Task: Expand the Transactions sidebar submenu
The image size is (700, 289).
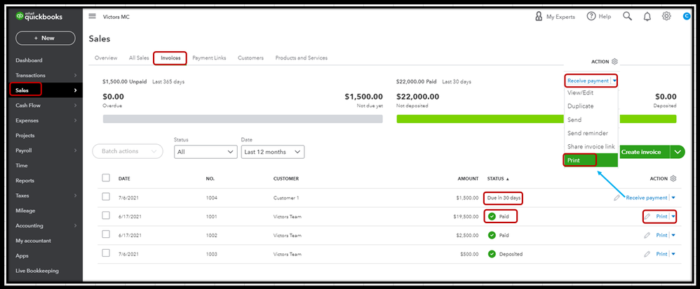Action: pyautogui.click(x=75, y=76)
